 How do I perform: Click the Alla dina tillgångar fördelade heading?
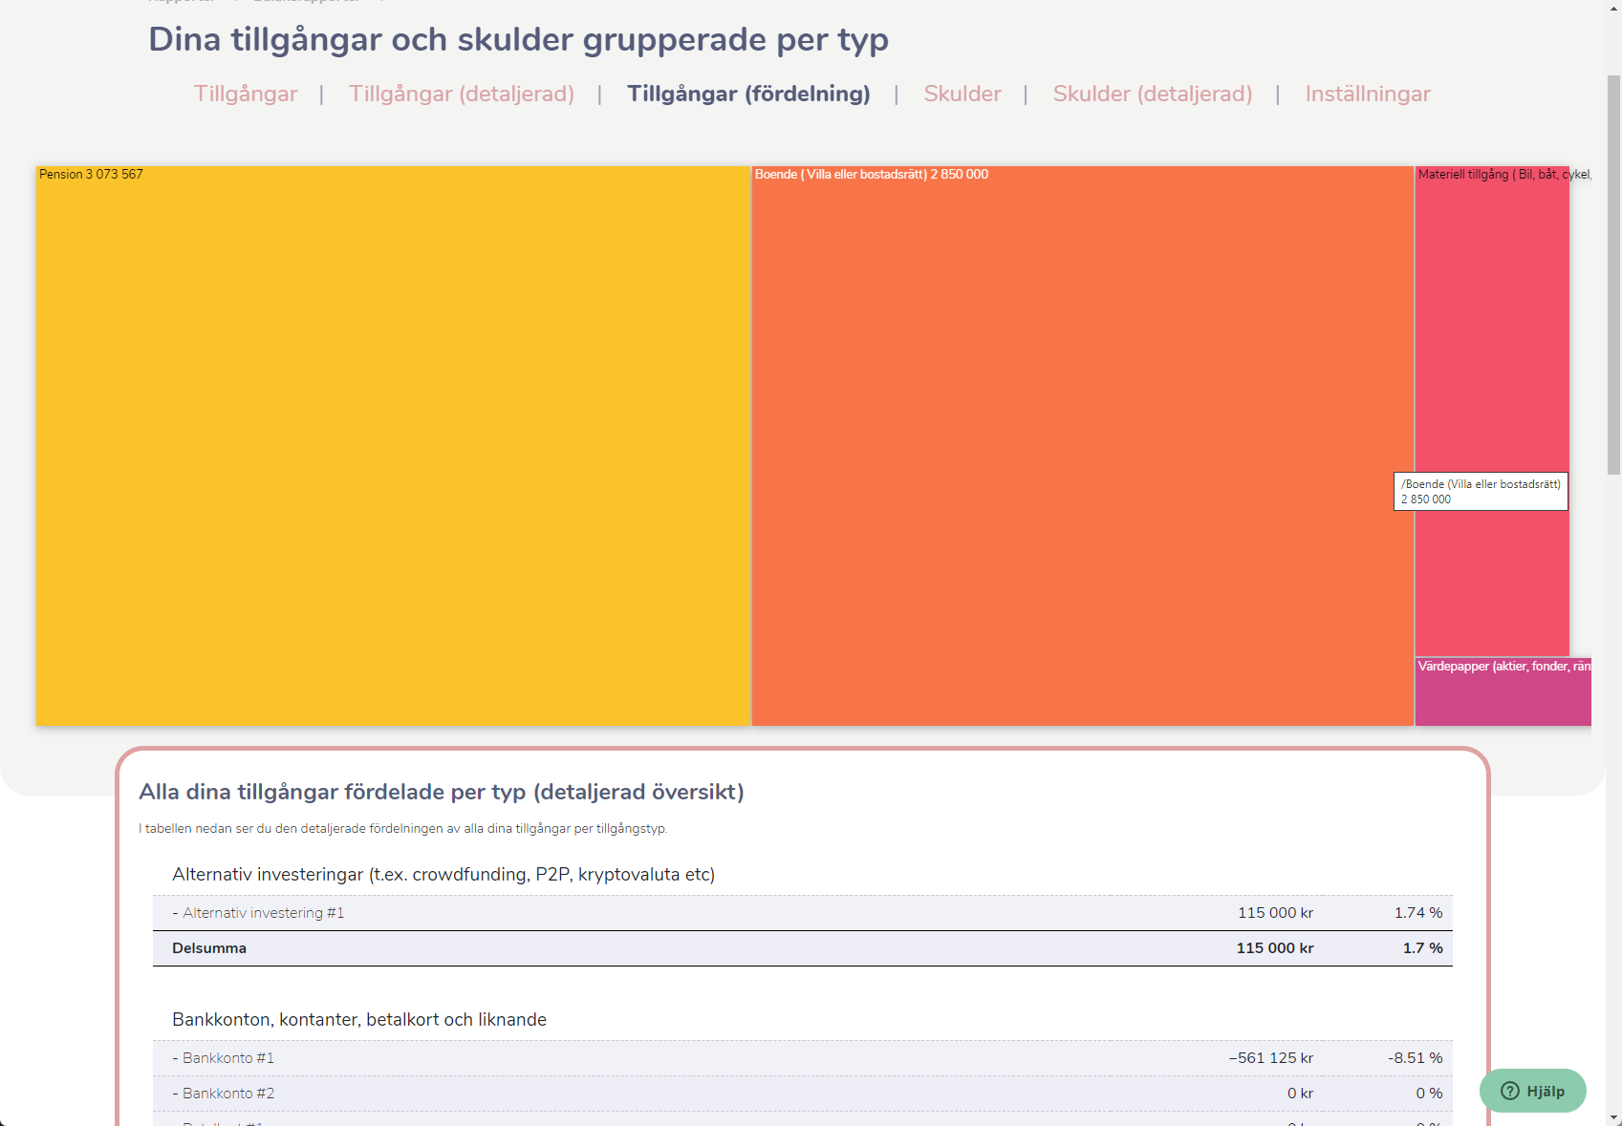pyautogui.click(x=442, y=792)
